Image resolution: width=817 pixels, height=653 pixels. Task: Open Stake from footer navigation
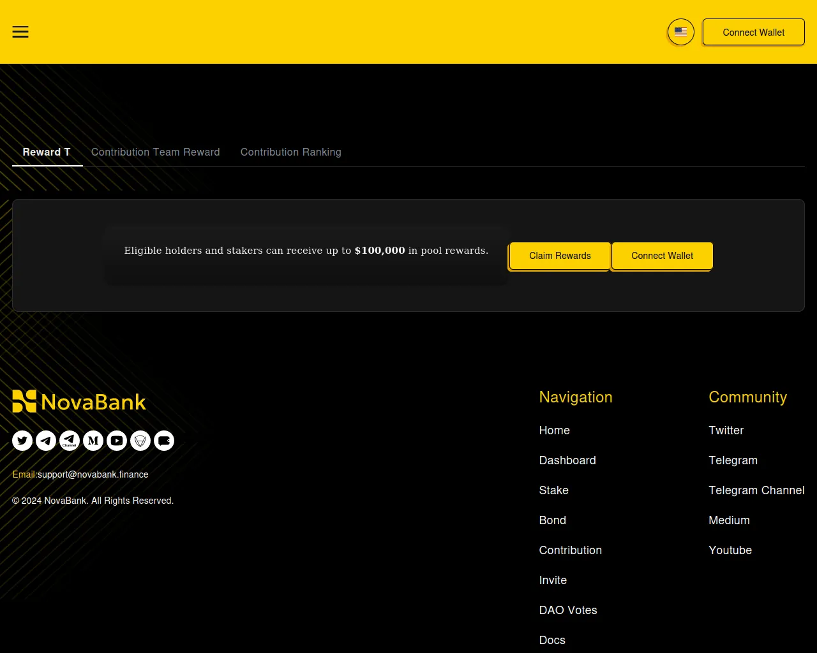[553, 490]
